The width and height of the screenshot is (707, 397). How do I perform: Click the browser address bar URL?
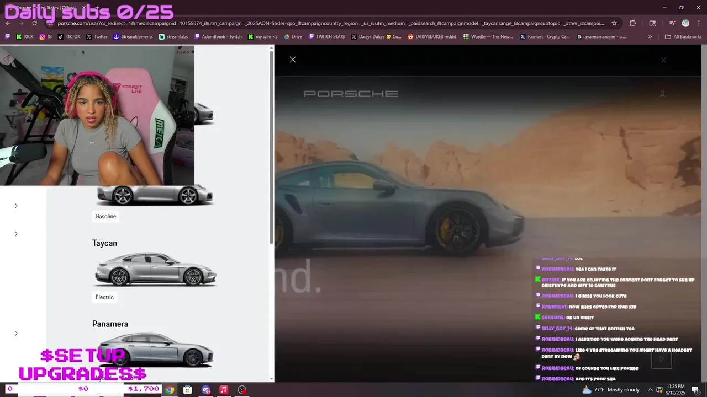[x=330, y=23]
